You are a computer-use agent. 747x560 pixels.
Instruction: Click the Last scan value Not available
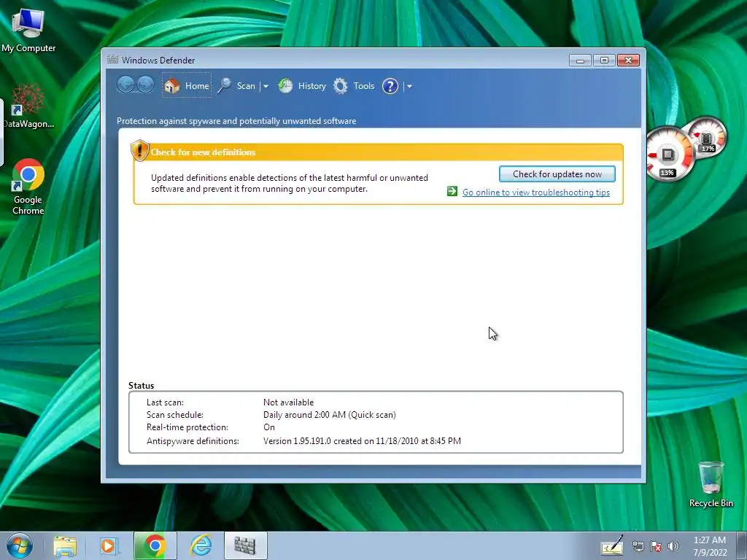[288, 402]
